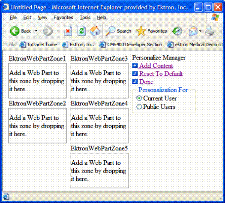Screen dimensions: 225x203
Task: Click the Print printer icon
Action: tap(210, 31)
